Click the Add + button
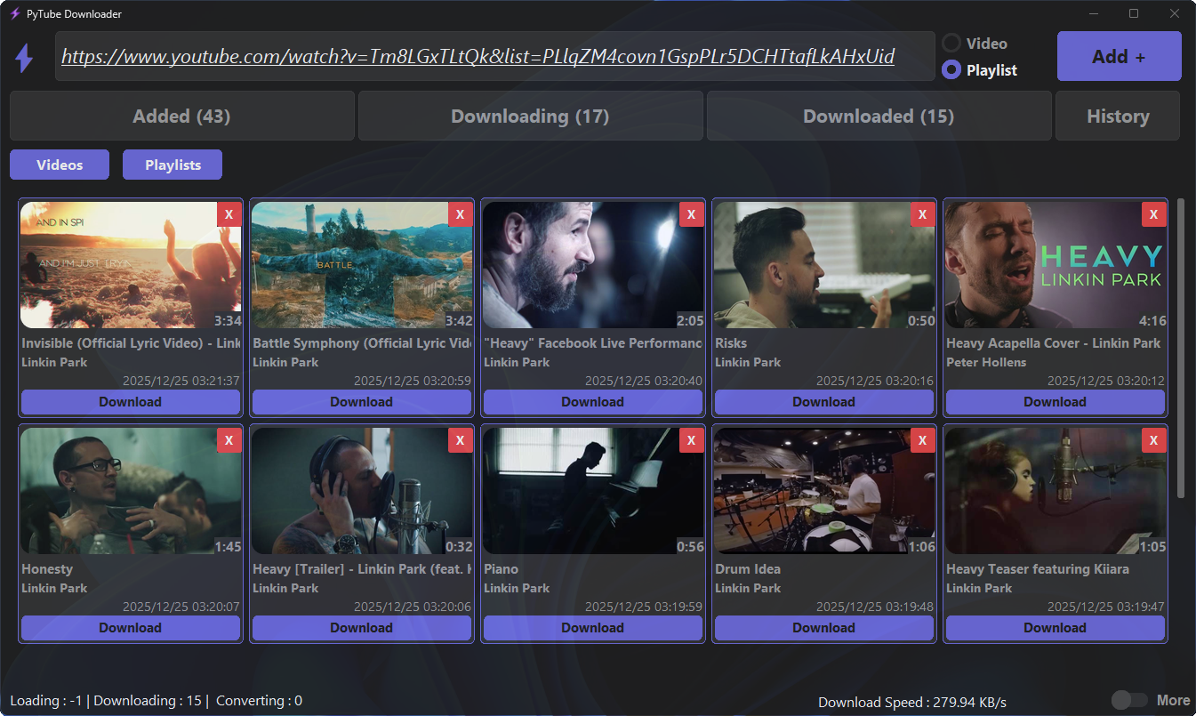Image resolution: width=1196 pixels, height=716 pixels. 1119,56
